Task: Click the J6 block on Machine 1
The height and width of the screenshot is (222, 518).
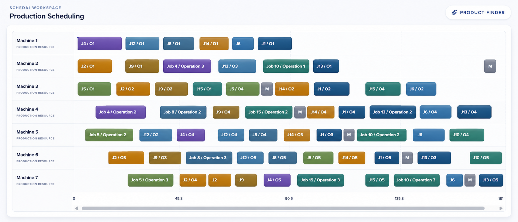Action: pyautogui.click(x=243, y=44)
